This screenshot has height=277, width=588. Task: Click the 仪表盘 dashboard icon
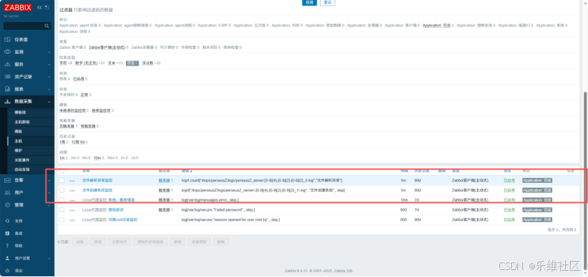(7, 39)
